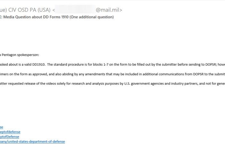
Task: Click the word "DD1910." in the body
Action: tap(39, 65)
